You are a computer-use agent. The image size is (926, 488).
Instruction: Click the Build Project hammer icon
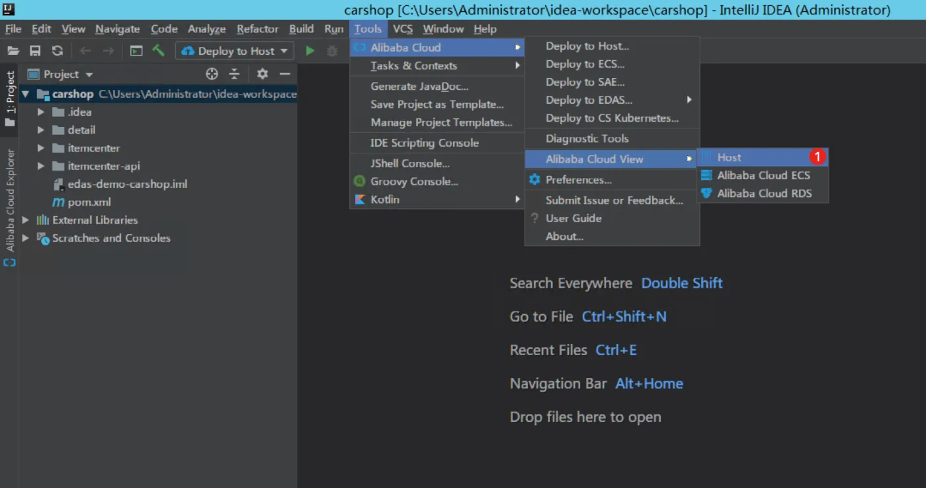pos(158,50)
